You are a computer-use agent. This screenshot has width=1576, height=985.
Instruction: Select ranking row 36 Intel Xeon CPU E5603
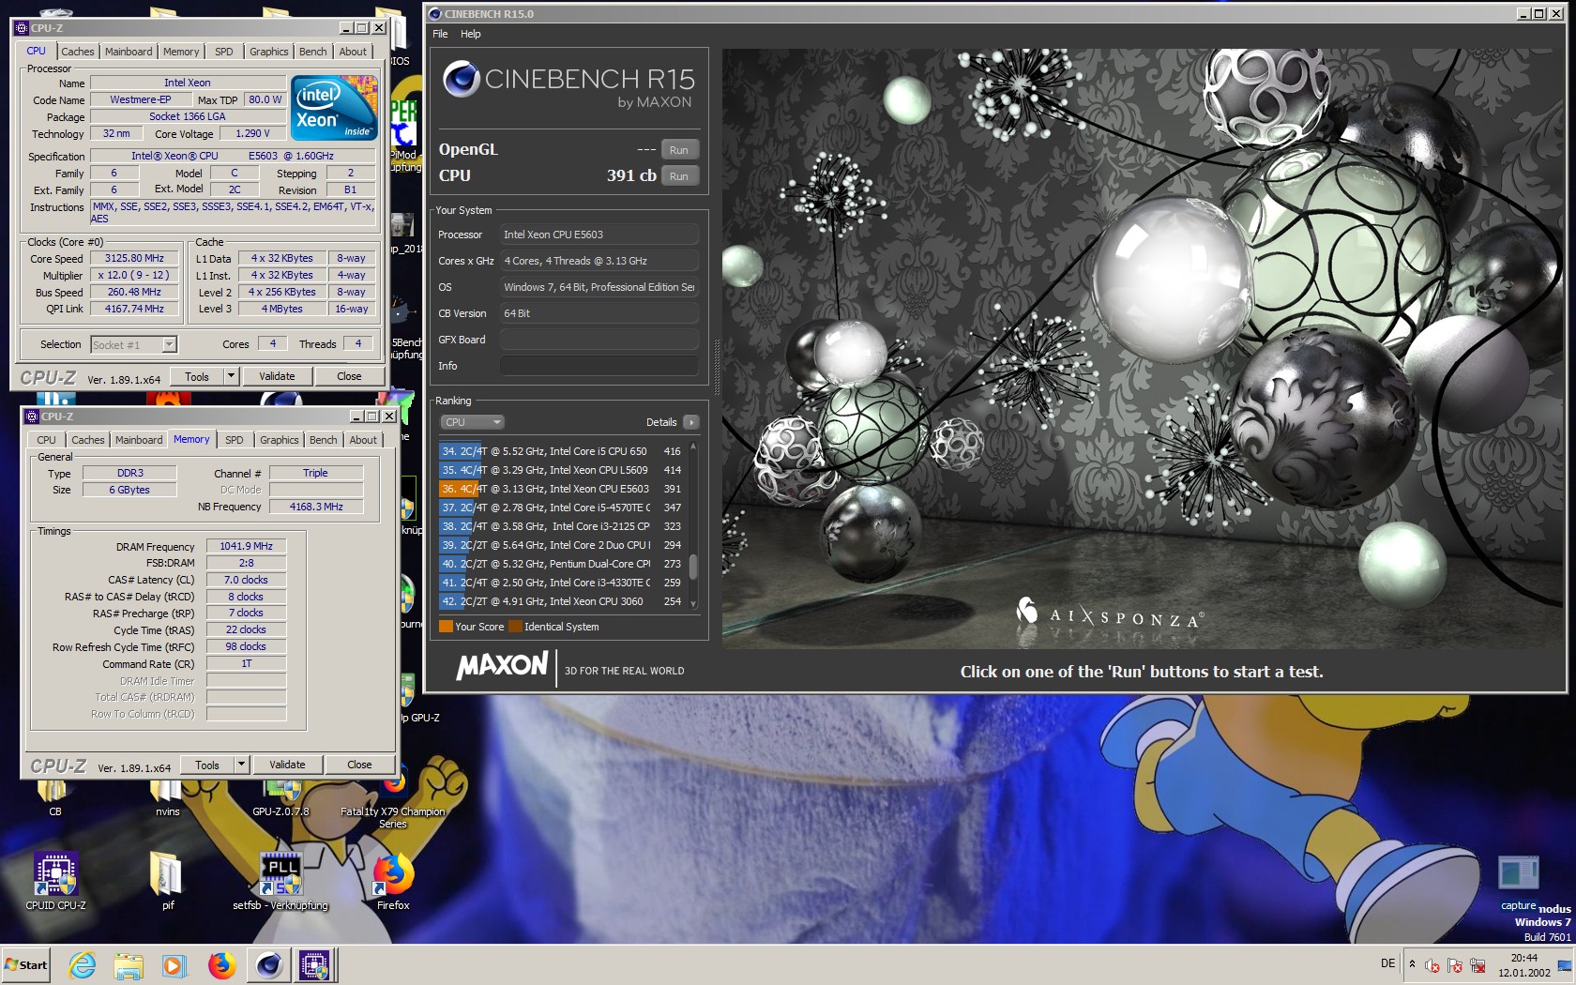click(561, 489)
